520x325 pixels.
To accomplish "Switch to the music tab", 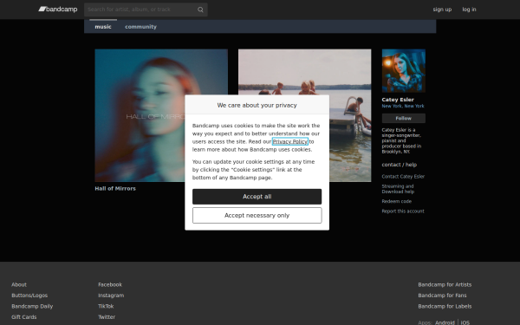I will tap(103, 27).
